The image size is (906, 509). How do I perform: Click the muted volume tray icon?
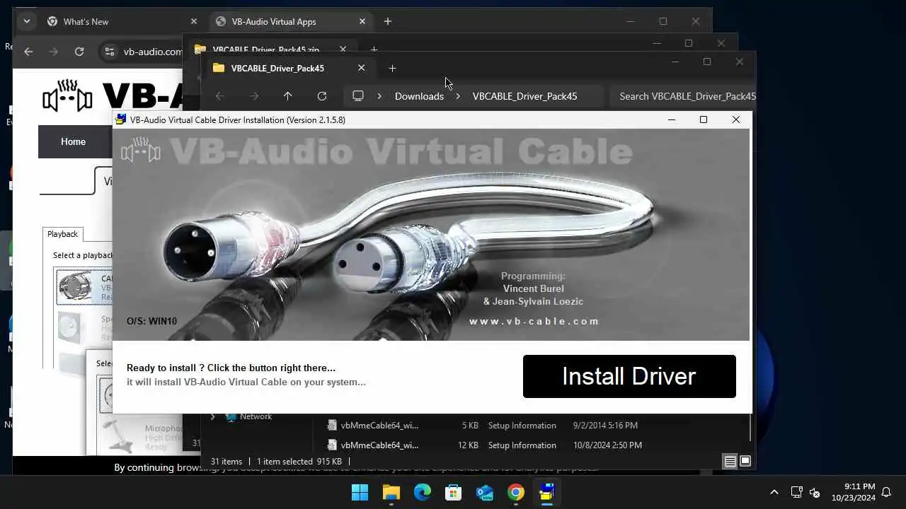[x=815, y=493]
